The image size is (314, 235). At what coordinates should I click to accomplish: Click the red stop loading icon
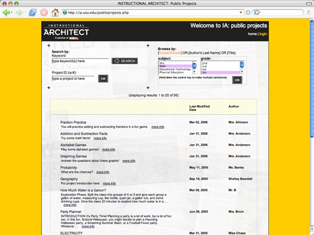(44, 13)
